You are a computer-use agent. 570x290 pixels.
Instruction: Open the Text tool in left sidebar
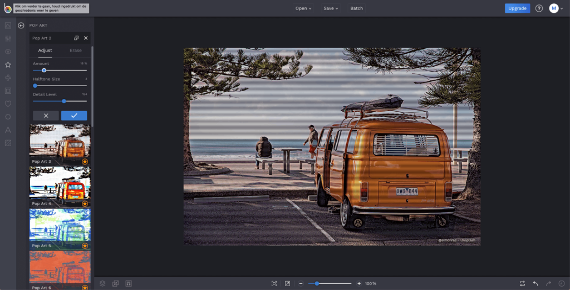tap(8, 130)
